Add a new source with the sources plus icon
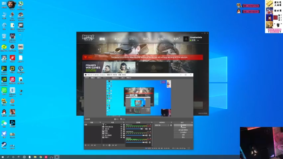Screen dimensions: 283x159 point(103,145)
